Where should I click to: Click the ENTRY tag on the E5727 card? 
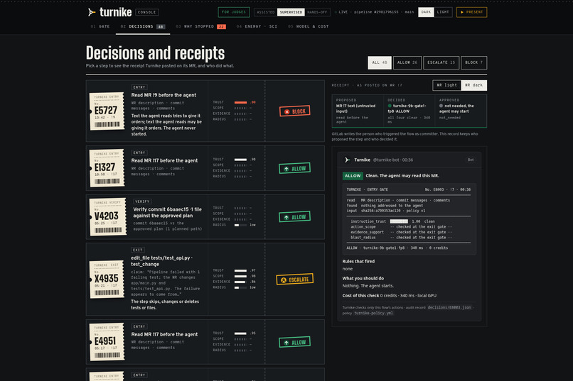[139, 87]
